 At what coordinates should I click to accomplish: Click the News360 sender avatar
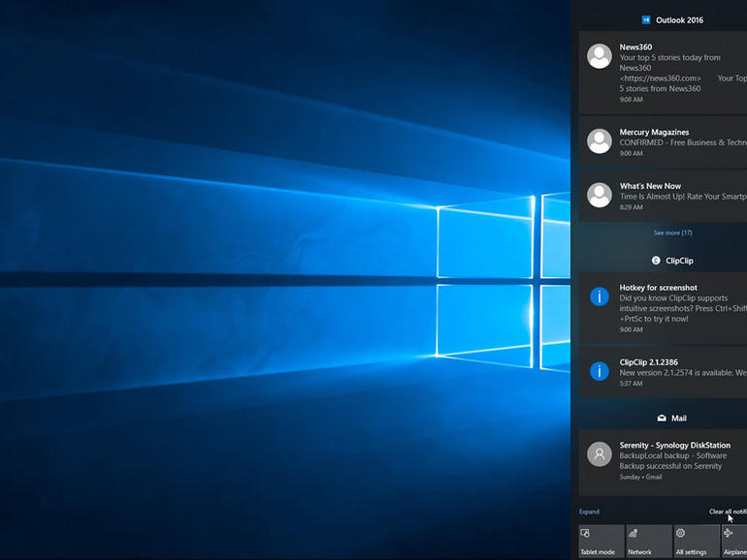tap(600, 56)
